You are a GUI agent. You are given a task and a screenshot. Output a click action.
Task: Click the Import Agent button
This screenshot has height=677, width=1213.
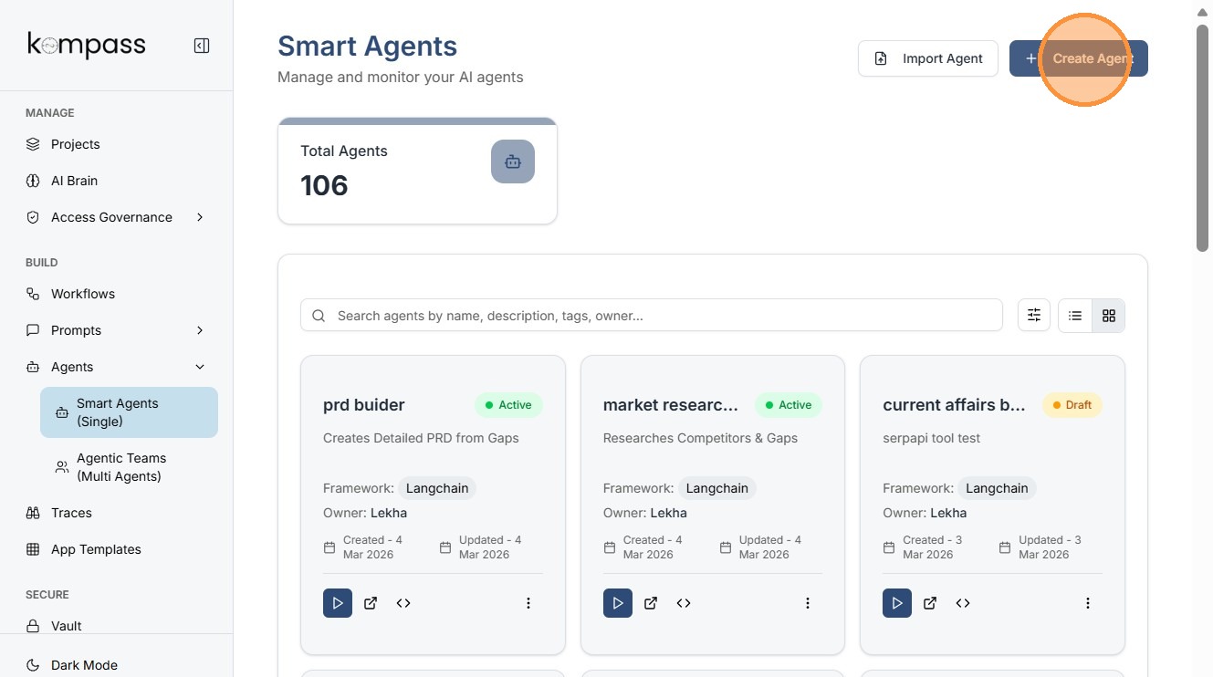[x=928, y=58]
